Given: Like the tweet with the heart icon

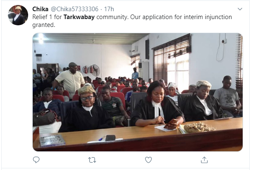Looking at the screenshot, I should coord(148,160).
